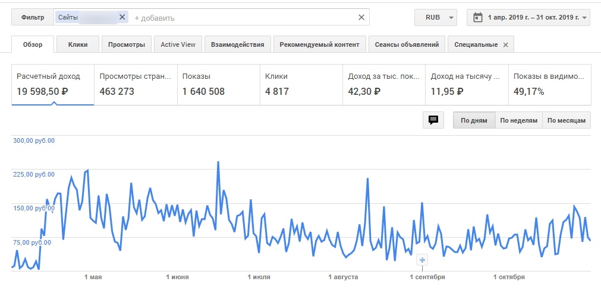Switch chart grouping to По дням
This screenshot has height=294, width=601.
[x=474, y=120]
